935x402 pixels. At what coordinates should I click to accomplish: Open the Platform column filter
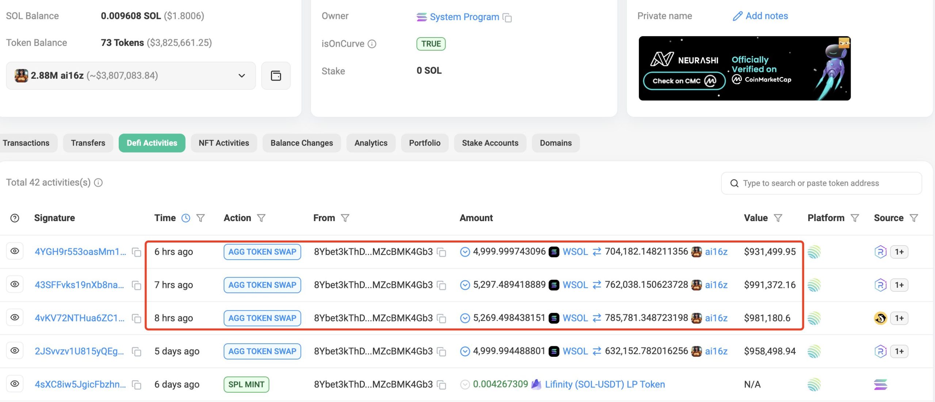click(x=855, y=218)
